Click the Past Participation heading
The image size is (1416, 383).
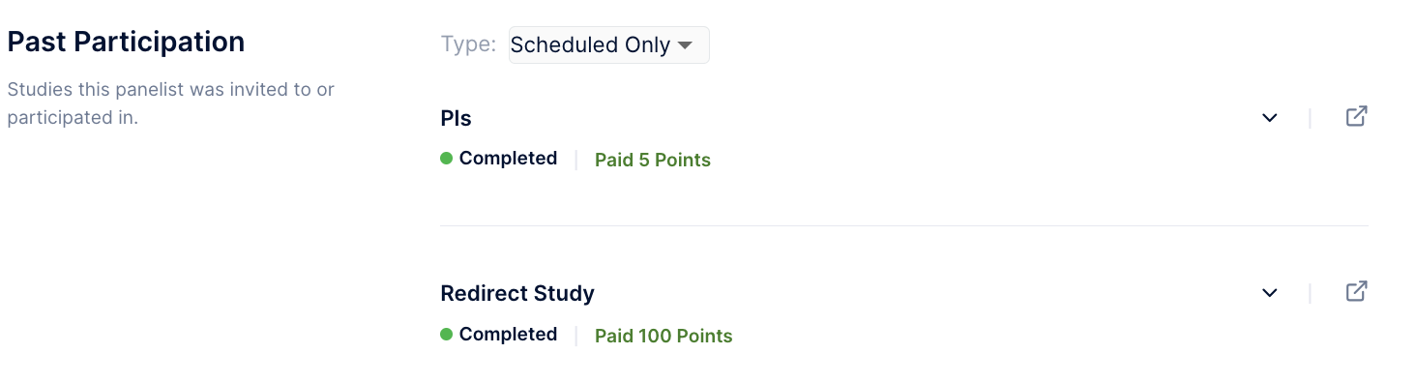click(x=126, y=43)
